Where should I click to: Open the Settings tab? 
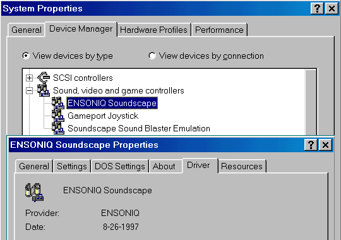click(x=72, y=166)
